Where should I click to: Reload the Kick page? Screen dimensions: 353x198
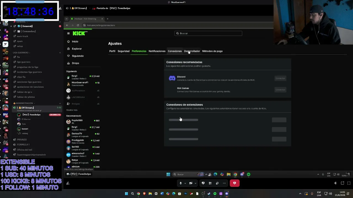coord(78,25)
